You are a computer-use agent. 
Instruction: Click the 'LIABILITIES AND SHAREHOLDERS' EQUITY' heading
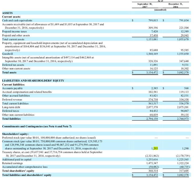click(x=33, y=81)
